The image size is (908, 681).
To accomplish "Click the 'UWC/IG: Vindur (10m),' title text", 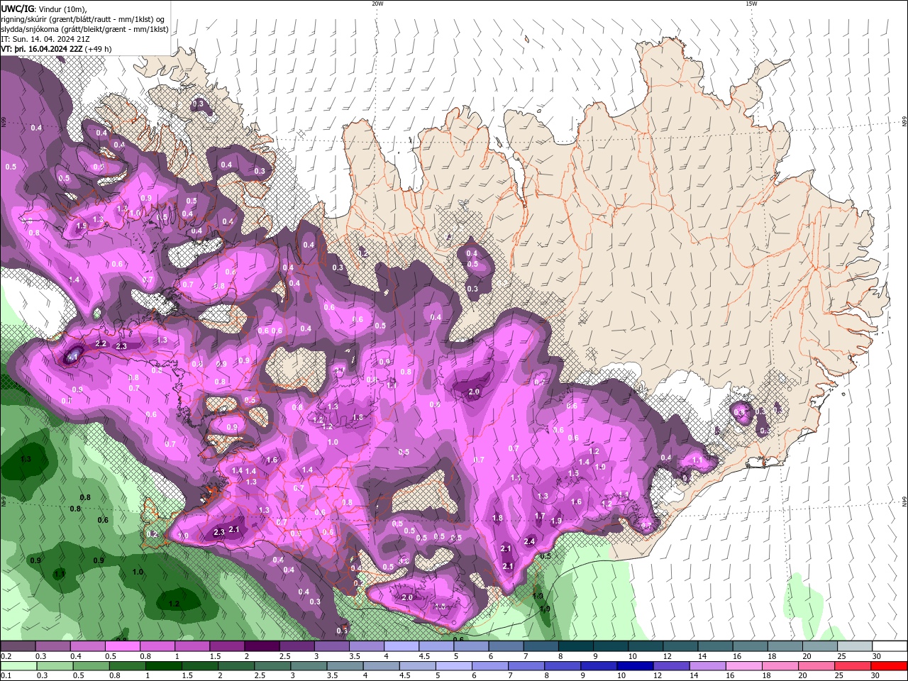I will point(44,9).
